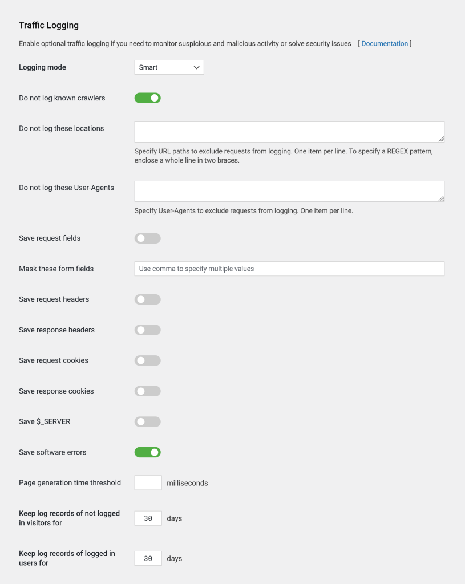The height and width of the screenshot is (584, 465).
Task: Click the not logged in visitors days field
Action: click(x=148, y=518)
